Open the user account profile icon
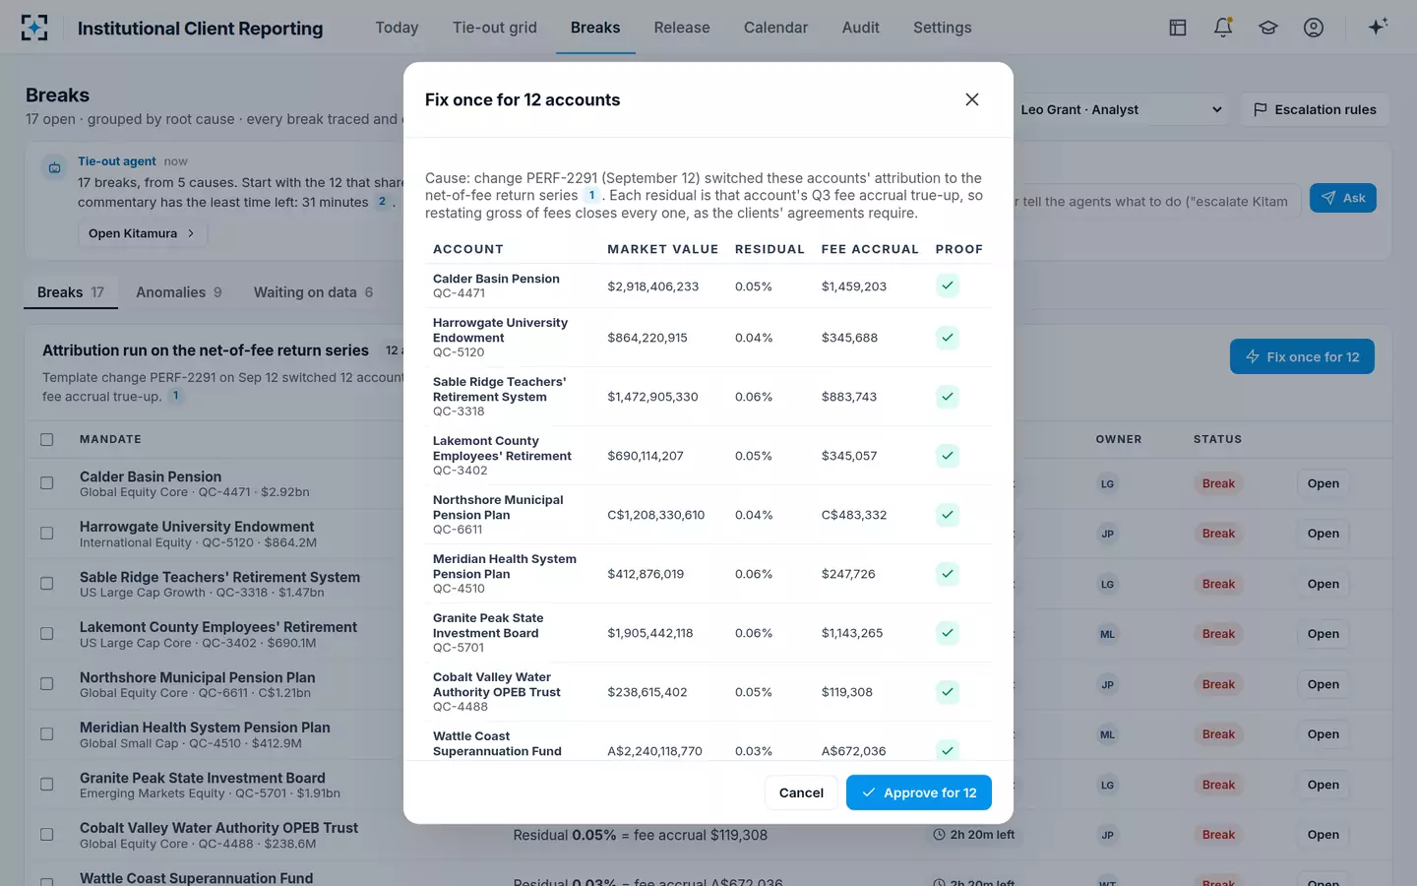This screenshot has width=1417, height=886. tap(1314, 28)
